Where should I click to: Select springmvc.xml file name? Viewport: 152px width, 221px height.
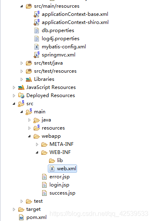[58, 55]
